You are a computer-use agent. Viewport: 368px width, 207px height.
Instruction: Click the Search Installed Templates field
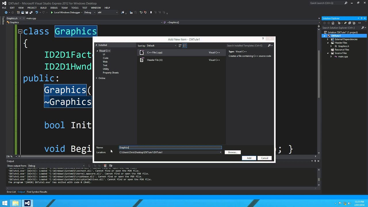(247, 45)
